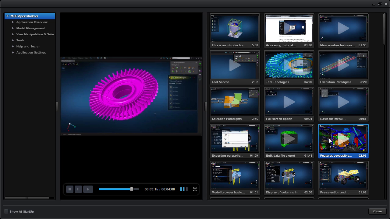Toggle fullscreen for the video player
390x219 pixels.
tap(195, 189)
